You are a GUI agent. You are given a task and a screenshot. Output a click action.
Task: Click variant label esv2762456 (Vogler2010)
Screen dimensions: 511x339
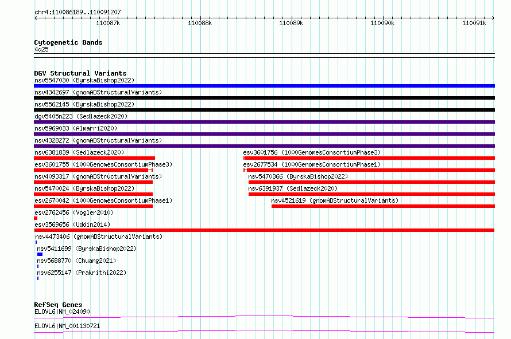(x=74, y=212)
